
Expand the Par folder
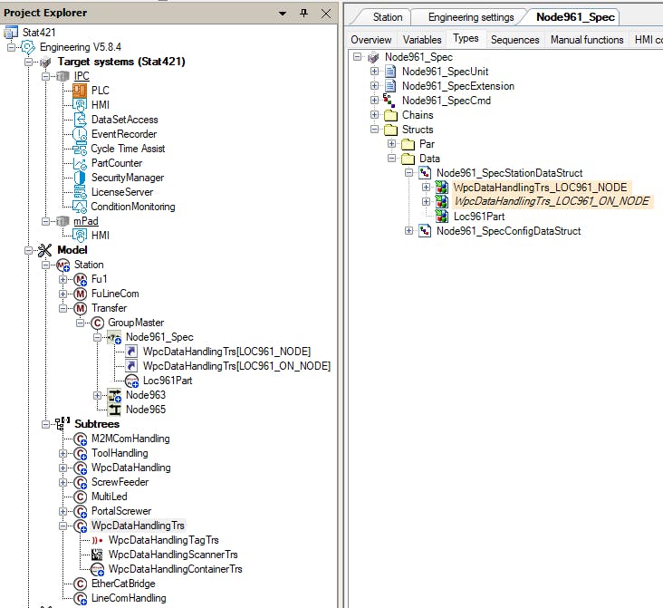tap(391, 144)
